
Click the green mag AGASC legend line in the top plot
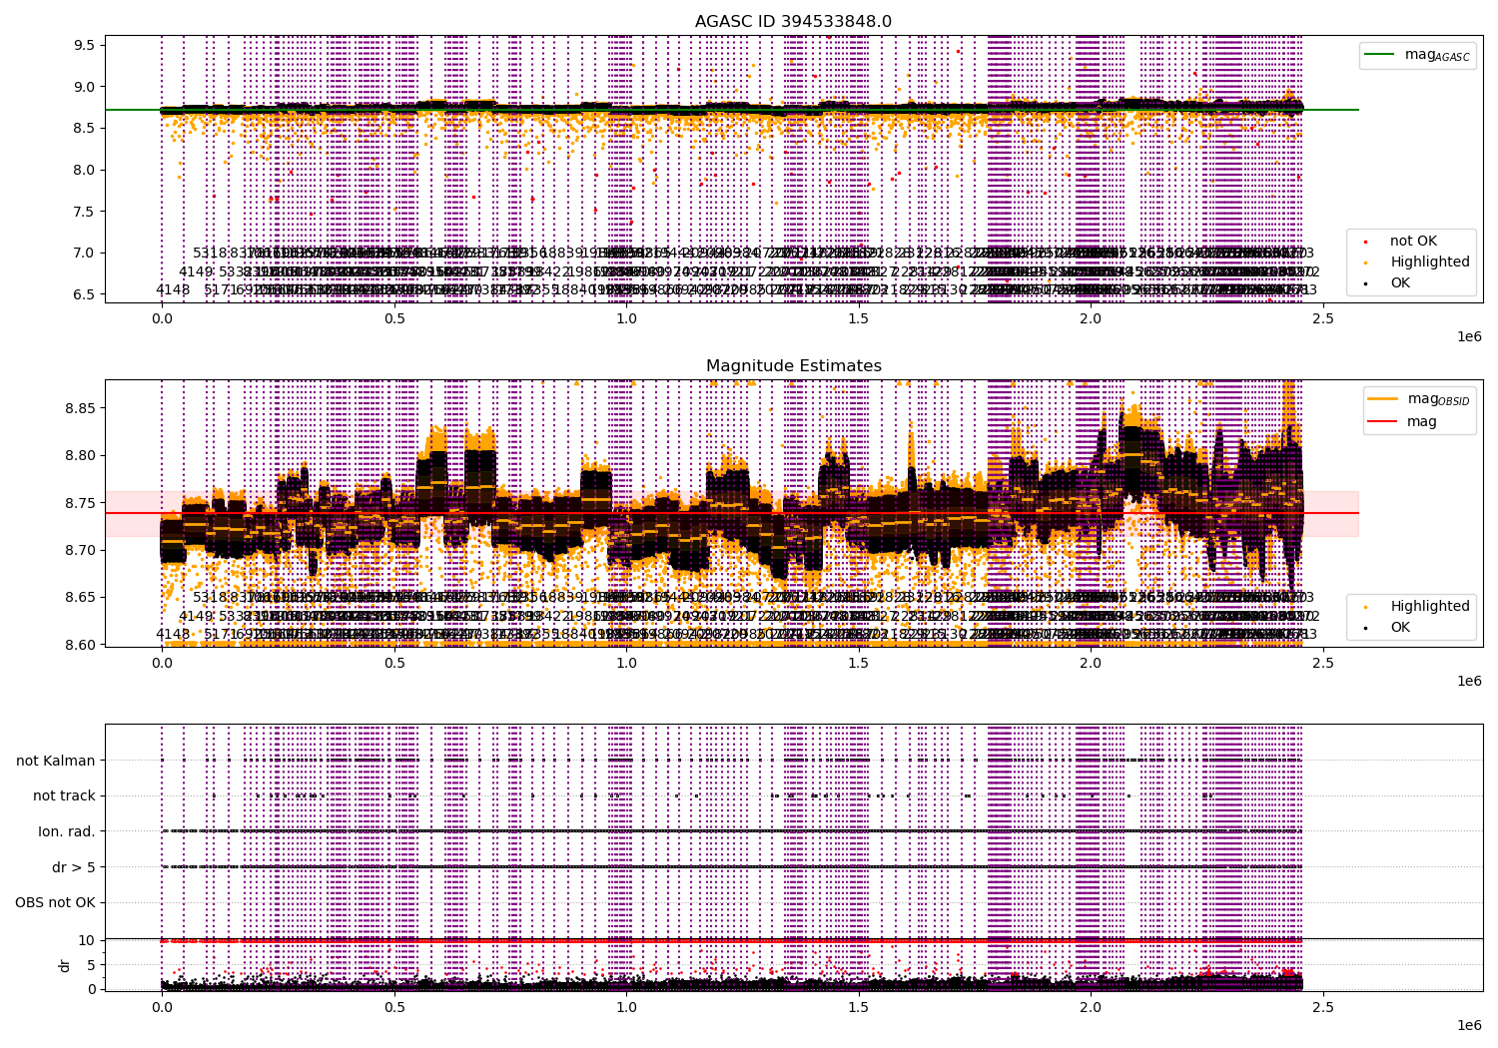(1381, 55)
